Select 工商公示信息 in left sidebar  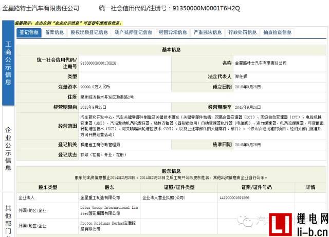(x=8, y=63)
